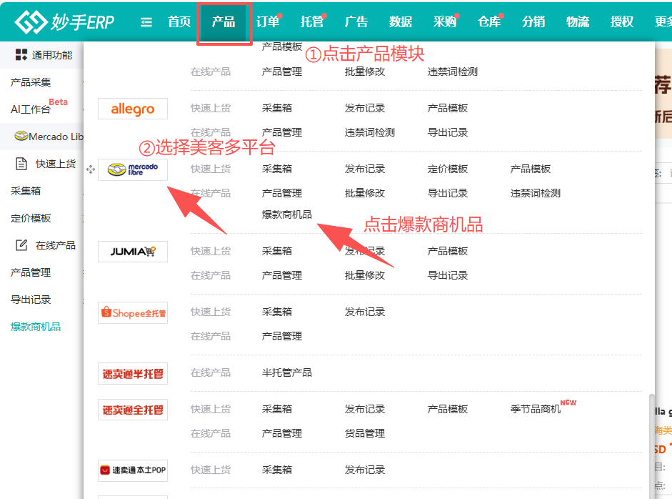
Task: Click 发布记录 in Shopee全托管 row
Action: point(365,312)
